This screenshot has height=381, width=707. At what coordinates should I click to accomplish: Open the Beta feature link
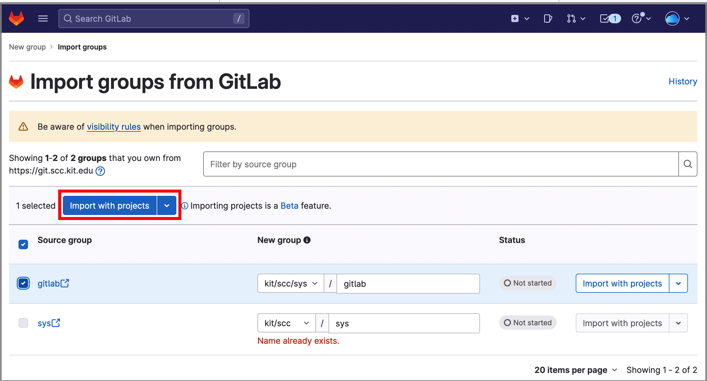coord(289,206)
